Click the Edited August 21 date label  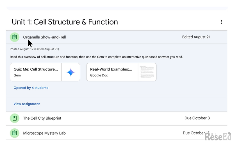coord(196,37)
